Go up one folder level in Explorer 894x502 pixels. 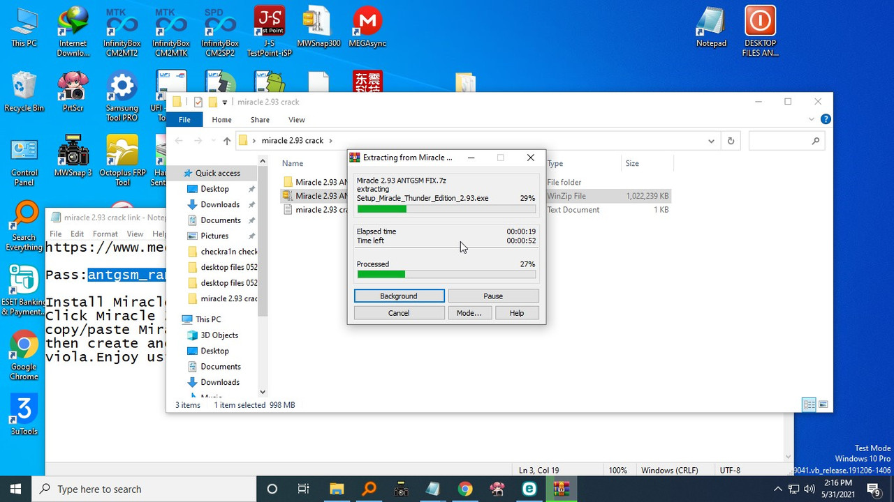(226, 141)
